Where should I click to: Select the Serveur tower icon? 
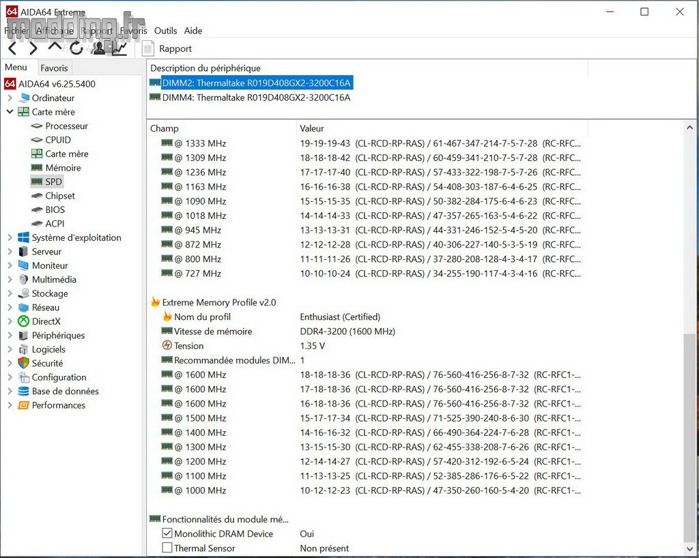23,252
